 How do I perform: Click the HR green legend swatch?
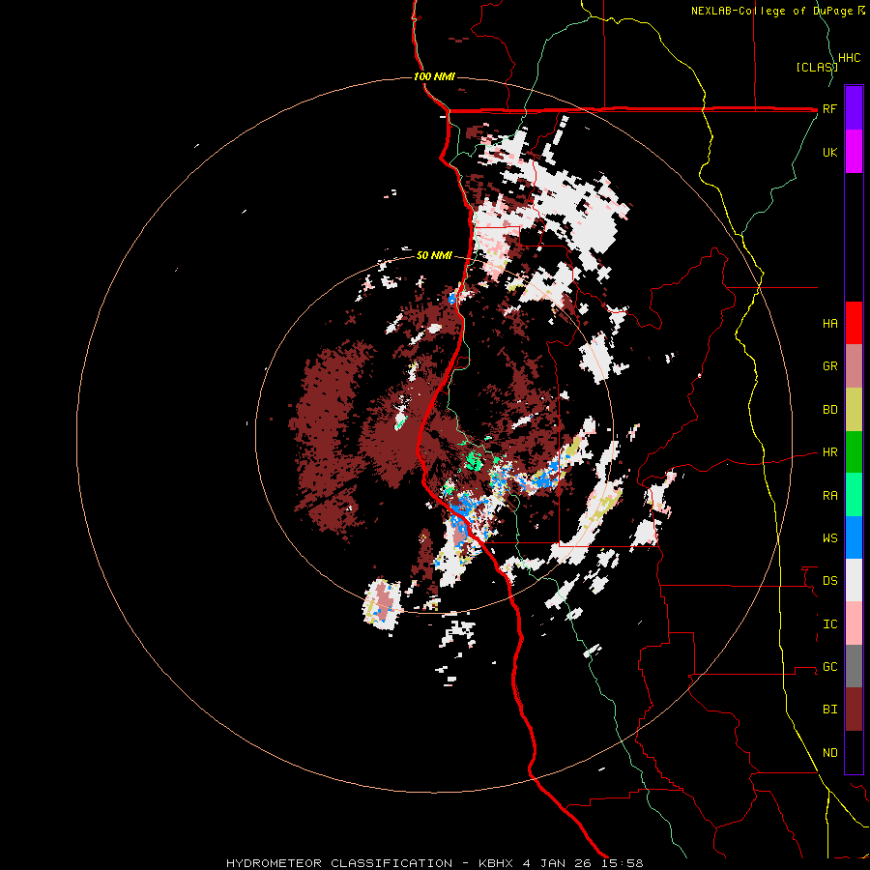click(x=854, y=452)
